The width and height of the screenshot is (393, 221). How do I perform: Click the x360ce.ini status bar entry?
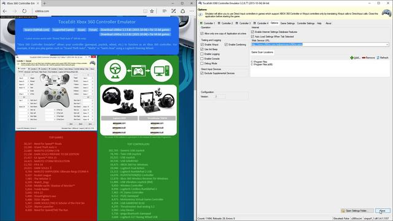point(356,219)
